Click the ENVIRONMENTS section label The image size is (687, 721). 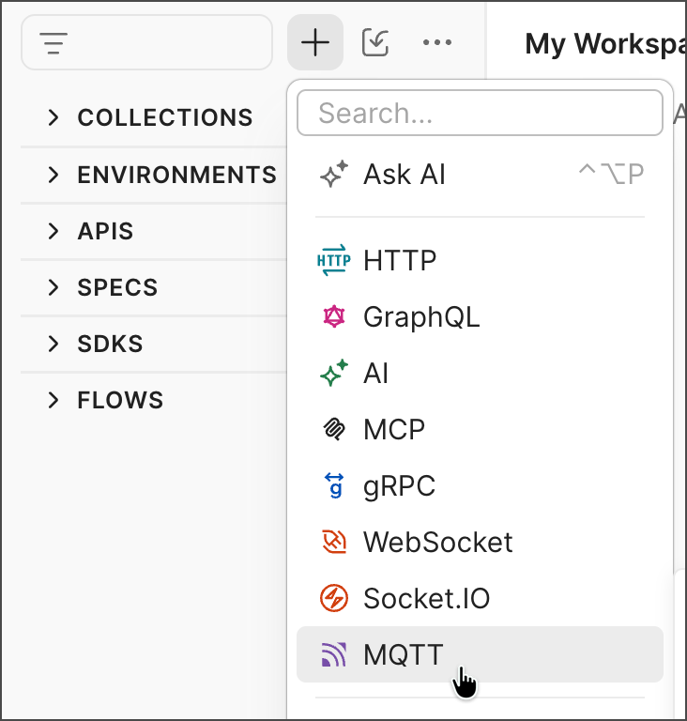point(177,175)
